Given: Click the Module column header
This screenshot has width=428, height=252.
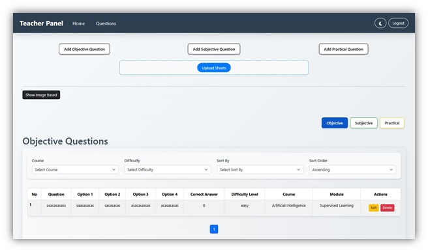Looking at the screenshot, I should pyautogui.click(x=337, y=195).
